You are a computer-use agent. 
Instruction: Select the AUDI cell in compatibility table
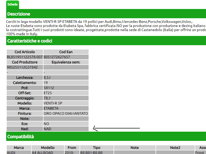point(19,152)
